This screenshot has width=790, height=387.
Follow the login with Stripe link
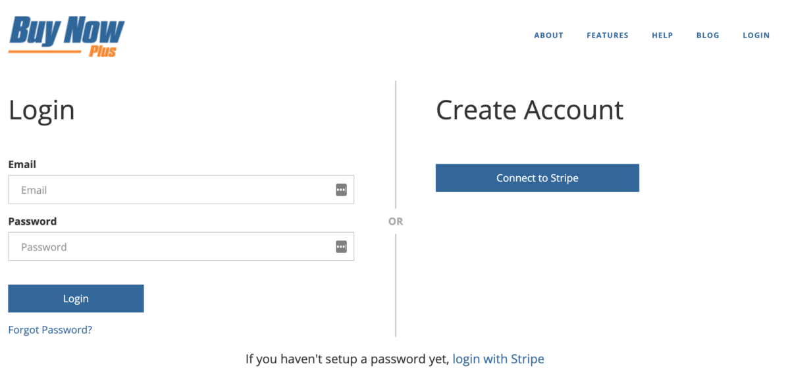[498, 359]
